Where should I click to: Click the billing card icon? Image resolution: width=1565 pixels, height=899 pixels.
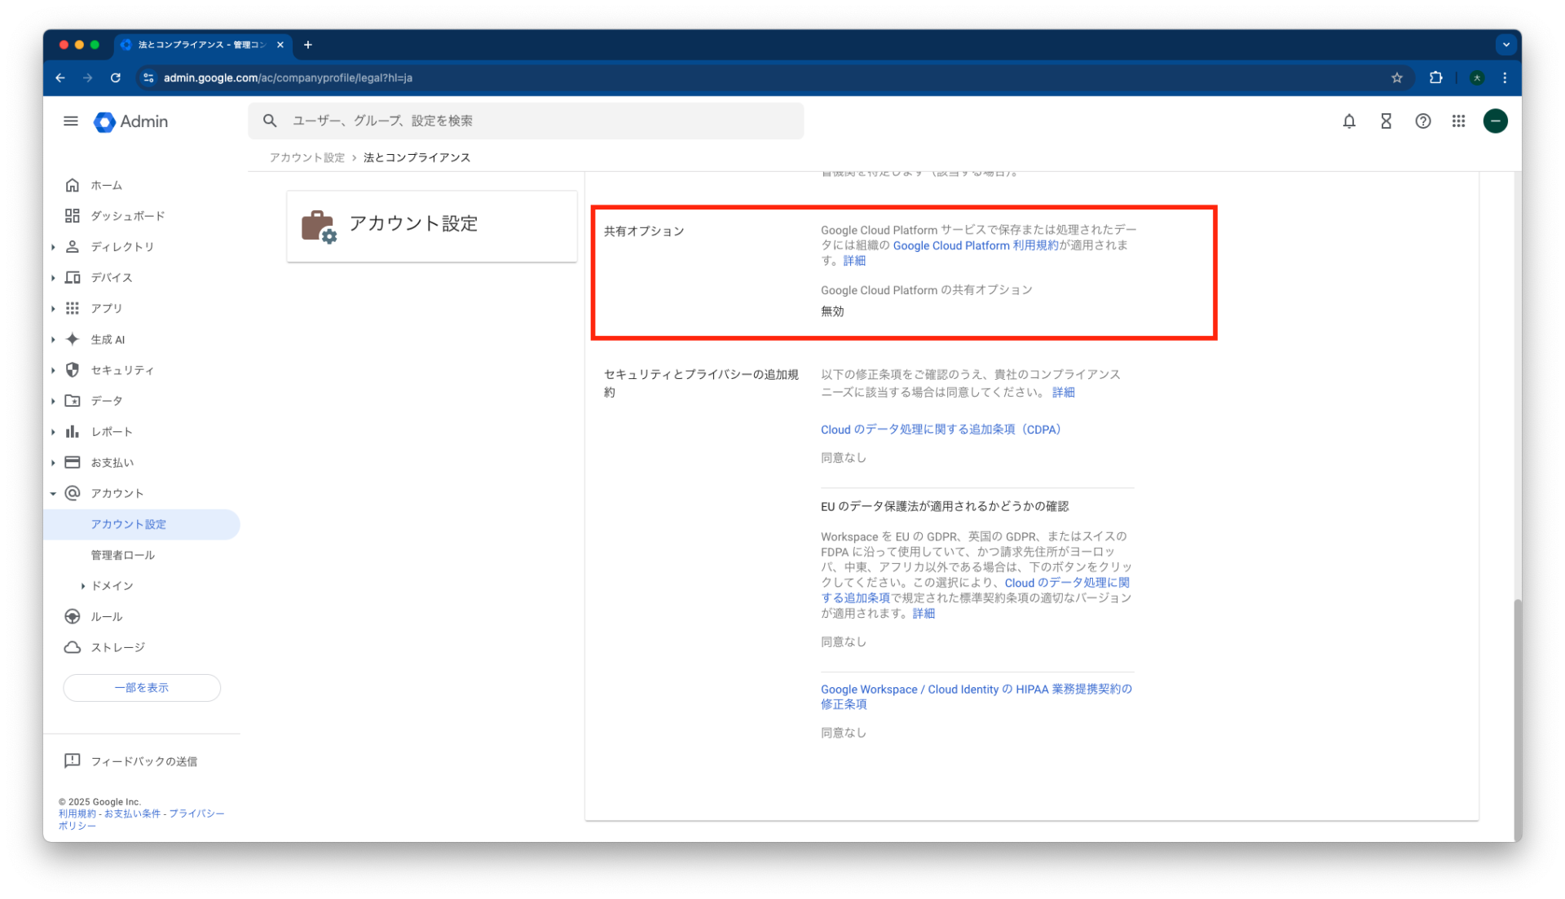point(73,462)
